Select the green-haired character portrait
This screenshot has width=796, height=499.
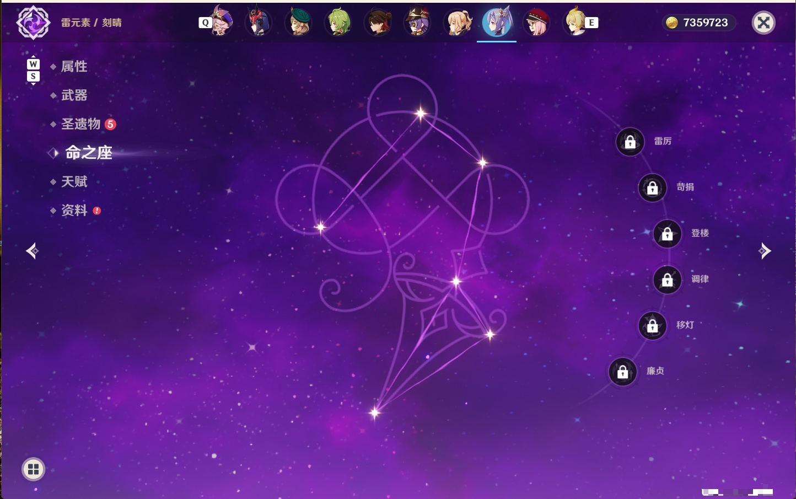tap(338, 23)
